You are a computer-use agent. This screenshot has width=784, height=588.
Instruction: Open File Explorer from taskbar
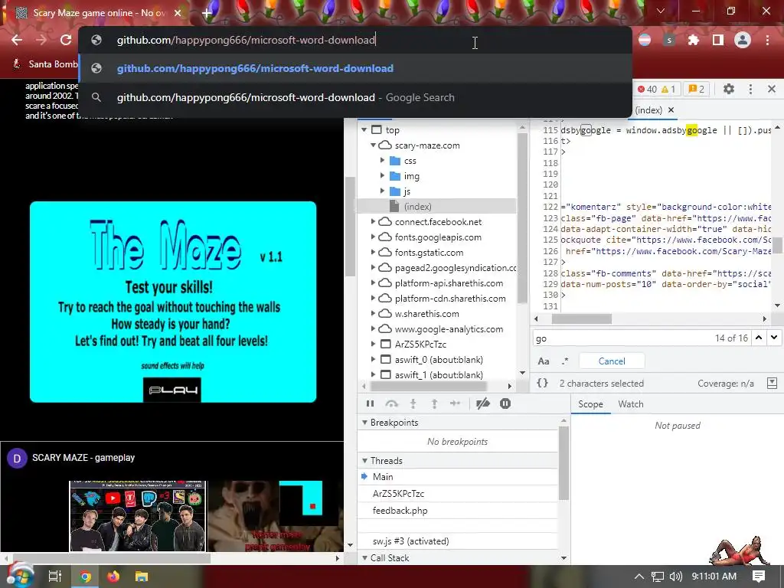coord(142,577)
